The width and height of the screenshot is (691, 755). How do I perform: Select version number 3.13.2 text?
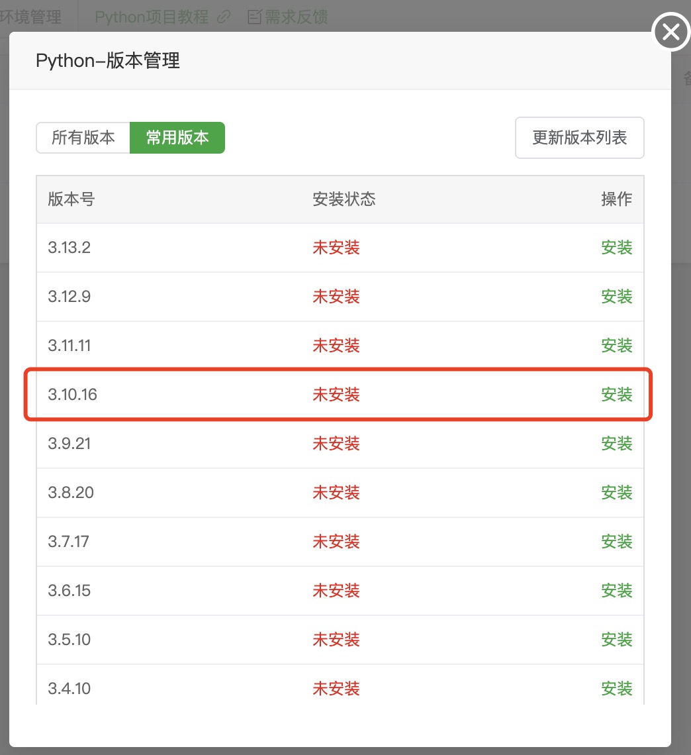[x=69, y=248]
